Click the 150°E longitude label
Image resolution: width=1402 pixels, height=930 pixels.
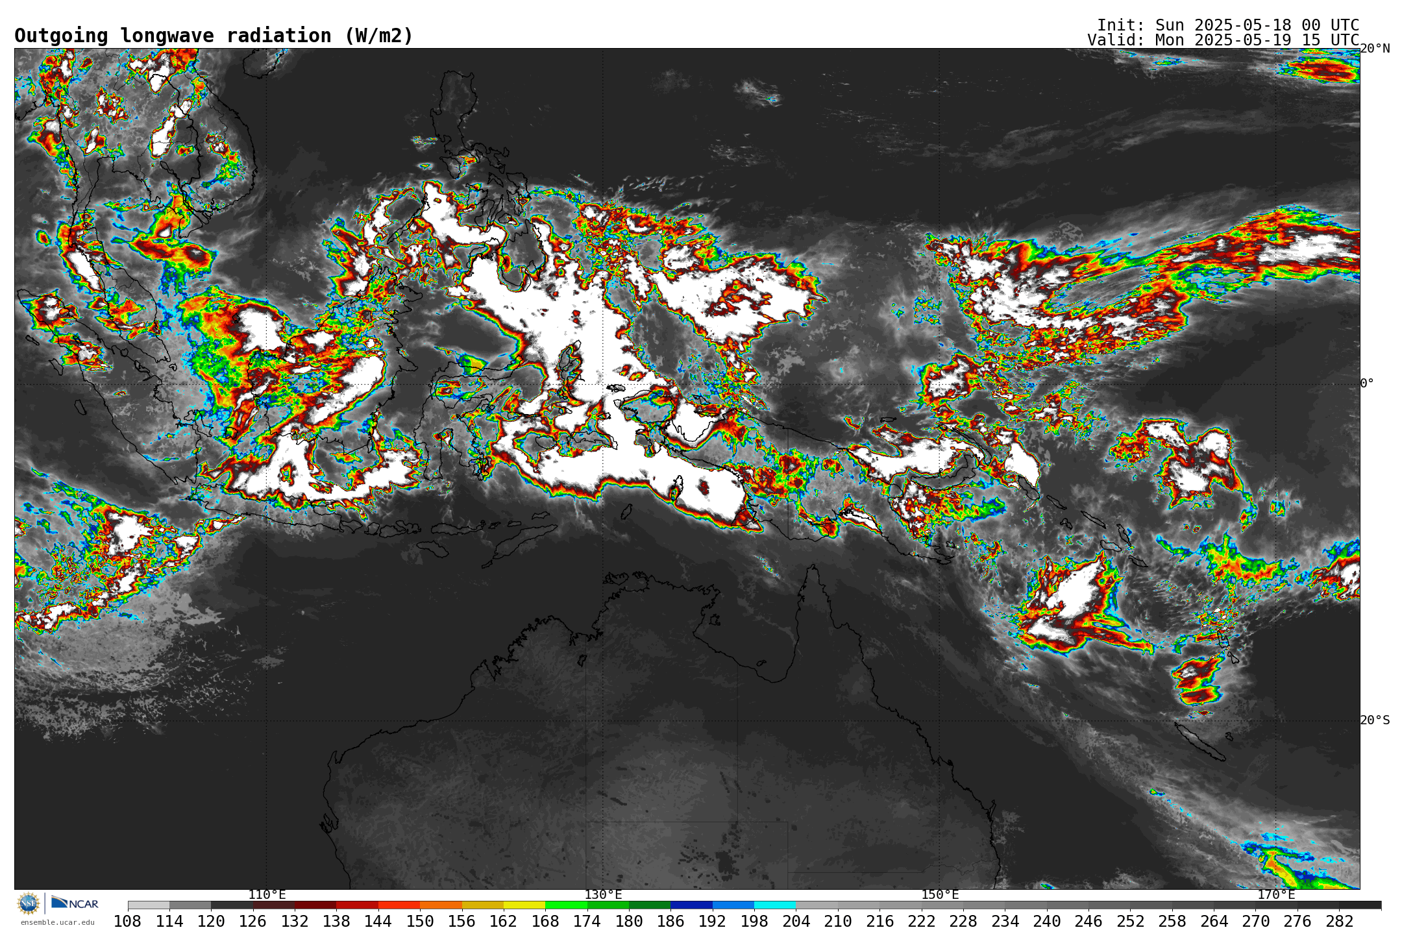pyautogui.click(x=940, y=895)
